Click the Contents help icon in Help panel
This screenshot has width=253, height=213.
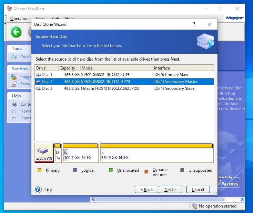coord(14,104)
